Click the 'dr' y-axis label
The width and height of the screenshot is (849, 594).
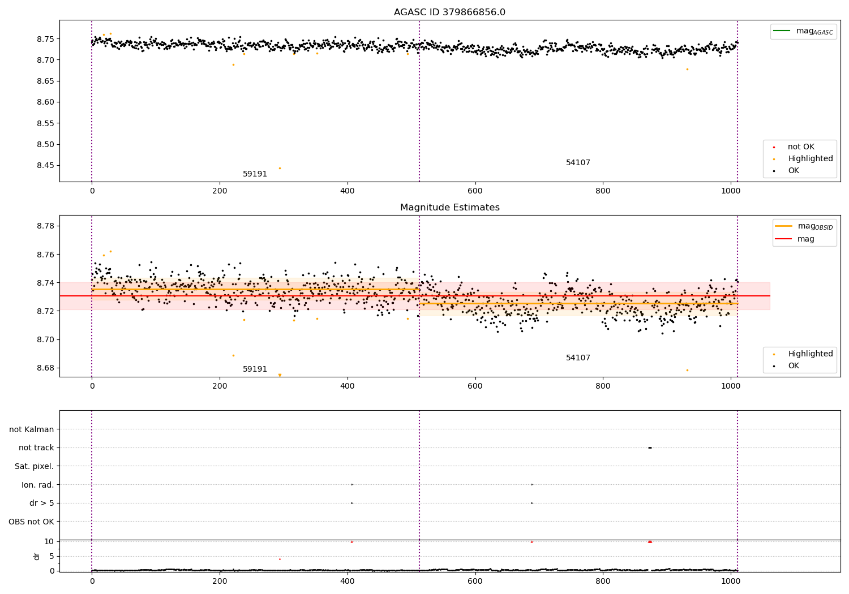[37, 556]
